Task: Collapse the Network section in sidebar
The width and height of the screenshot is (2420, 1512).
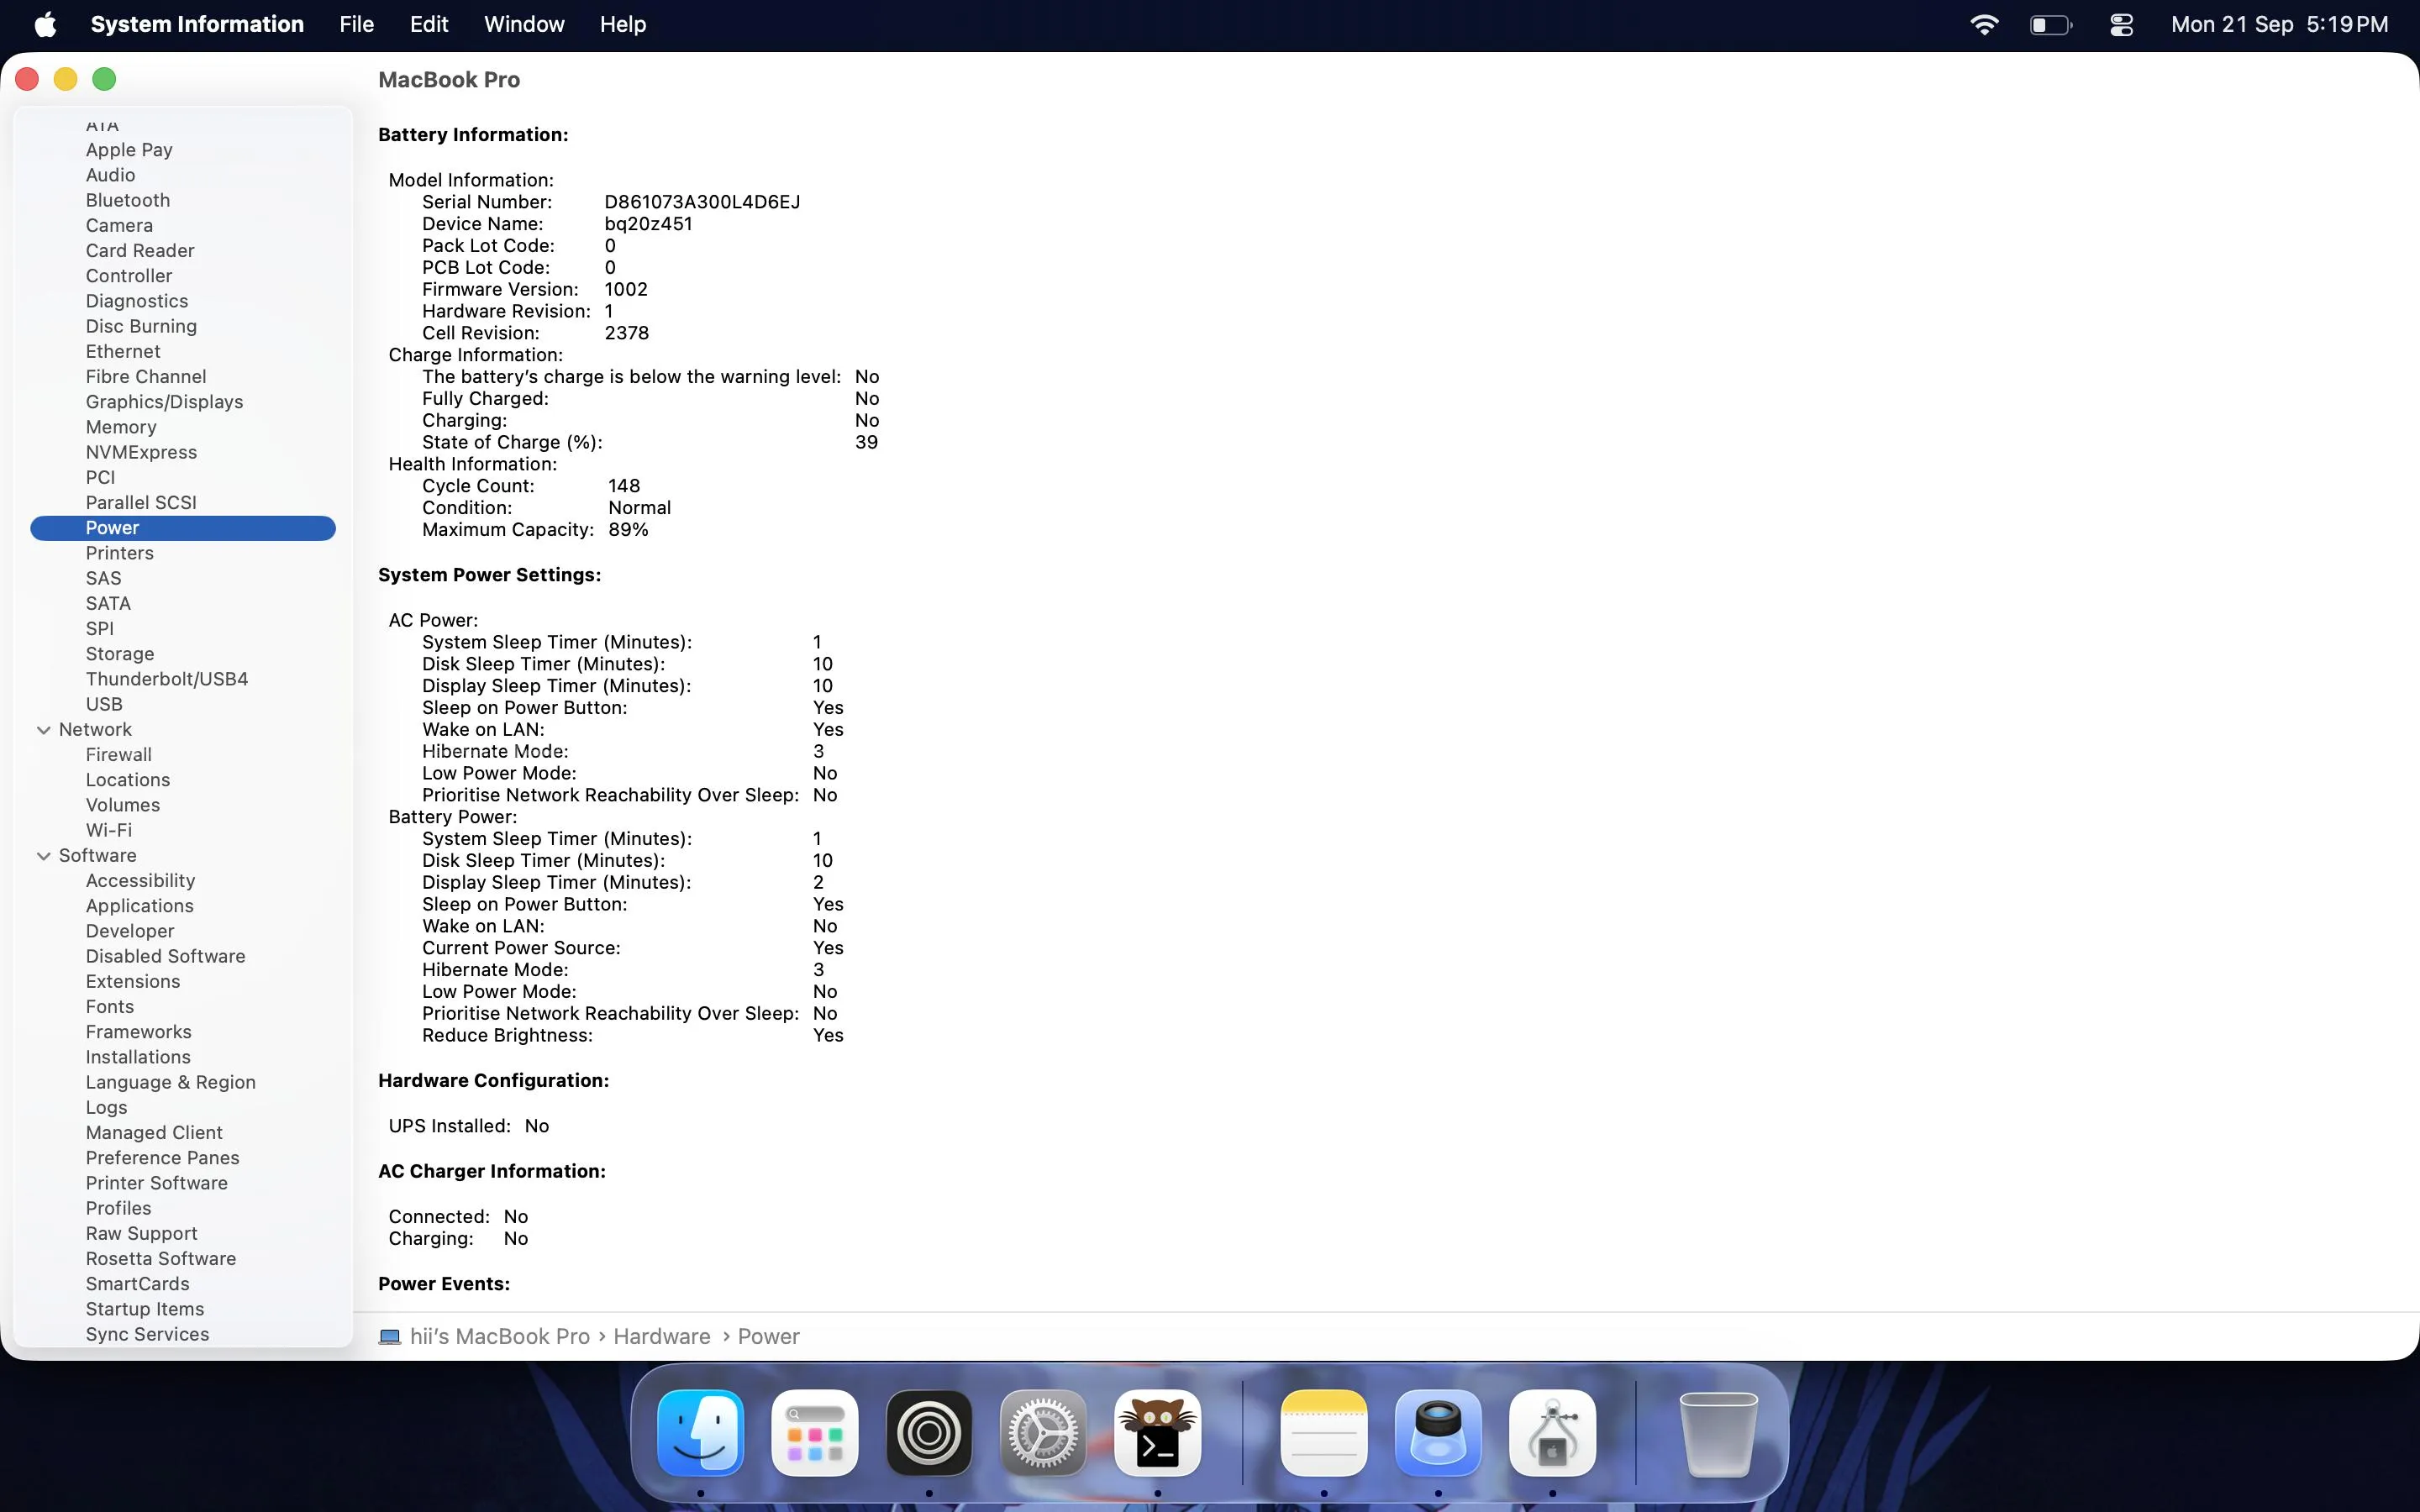Action: point(43,730)
